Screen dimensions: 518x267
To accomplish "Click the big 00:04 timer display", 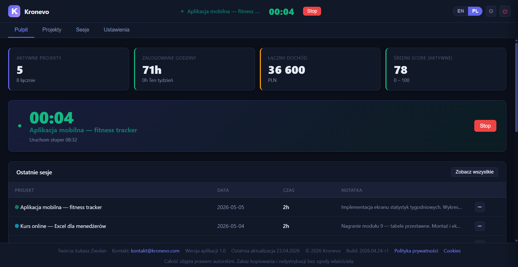I will click(52, 118).
